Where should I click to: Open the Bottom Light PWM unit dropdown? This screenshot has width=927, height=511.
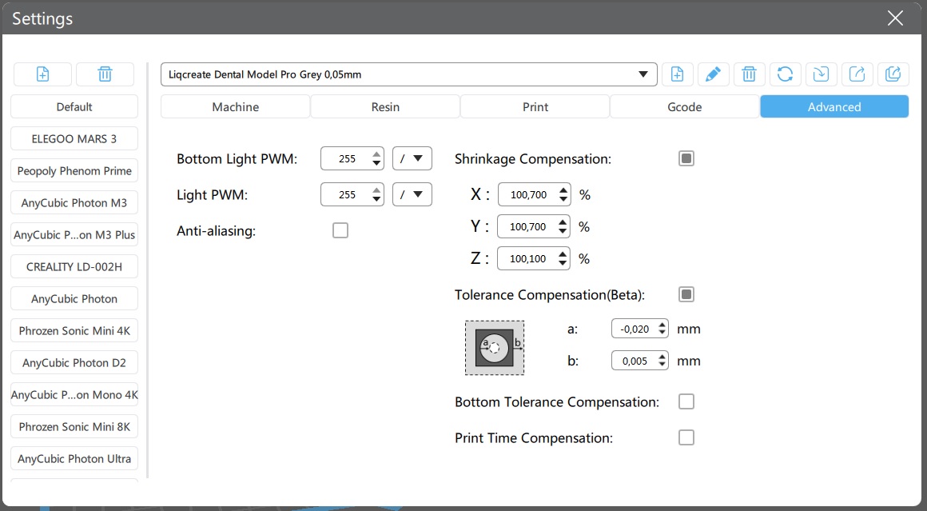(x=412, y=159)
